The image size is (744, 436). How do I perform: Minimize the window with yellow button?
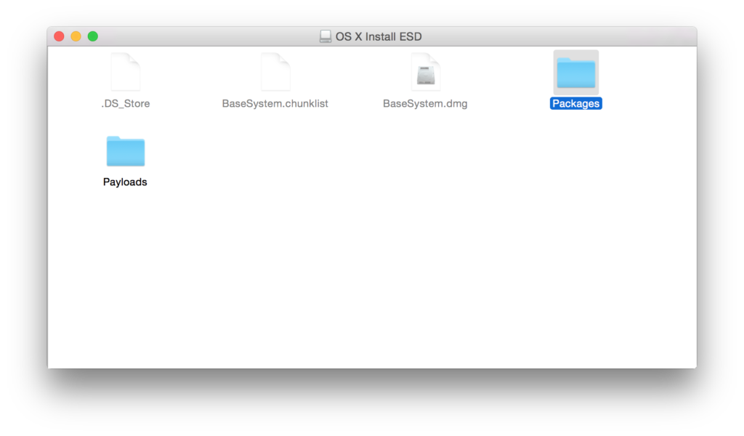76,36
